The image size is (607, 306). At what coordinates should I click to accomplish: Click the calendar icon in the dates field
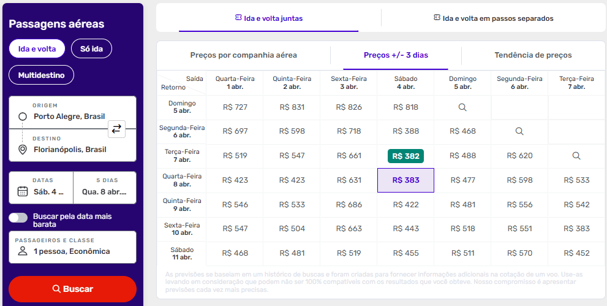coord(23,191)
